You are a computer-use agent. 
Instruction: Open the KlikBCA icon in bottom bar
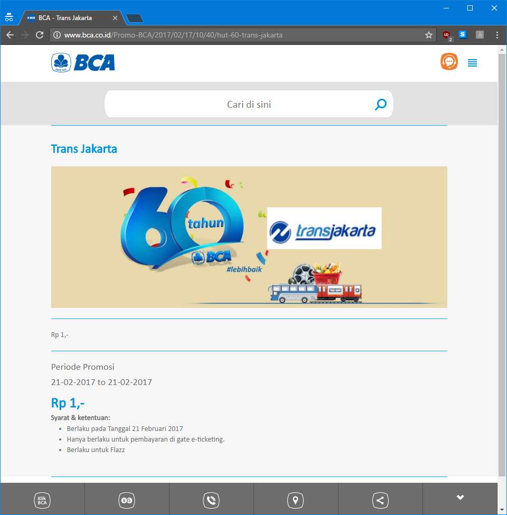[x=42, y=500]
